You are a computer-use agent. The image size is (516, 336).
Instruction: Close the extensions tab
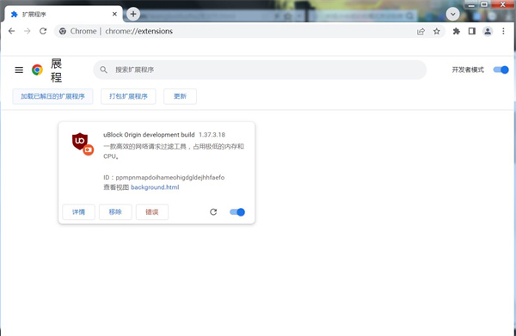pyautogui.click(x=114, y=14)
